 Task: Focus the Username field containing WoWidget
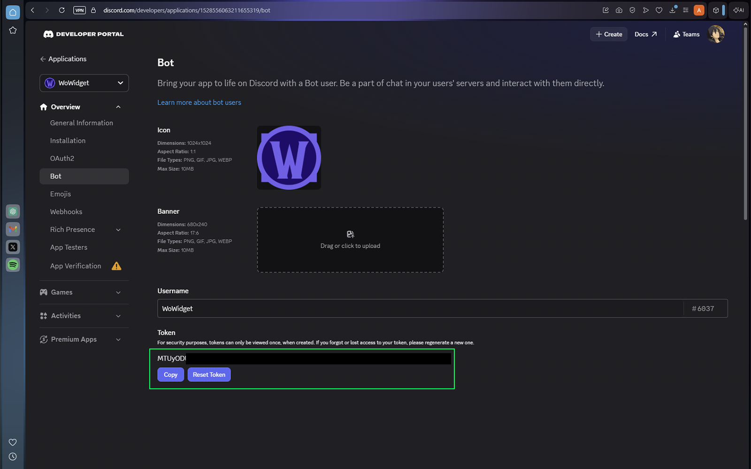[421, 309]
